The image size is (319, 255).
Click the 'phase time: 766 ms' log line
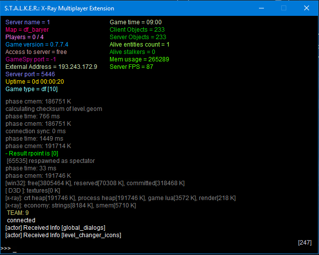33,116
